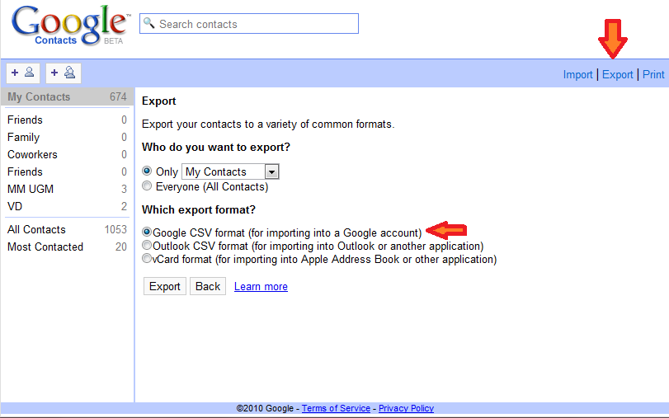Open Privacy Policy link

(406, 408)
